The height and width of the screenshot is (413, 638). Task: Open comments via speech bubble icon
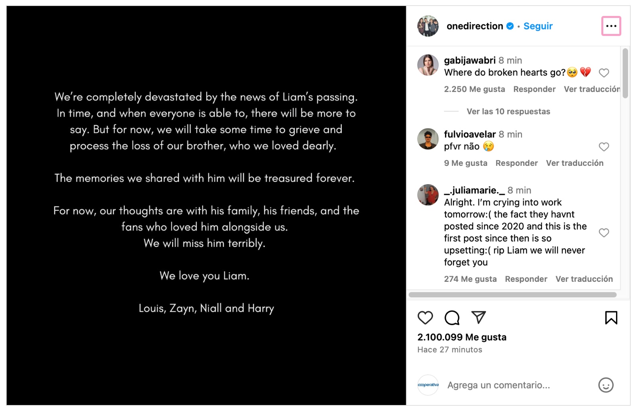coord(452,318)
